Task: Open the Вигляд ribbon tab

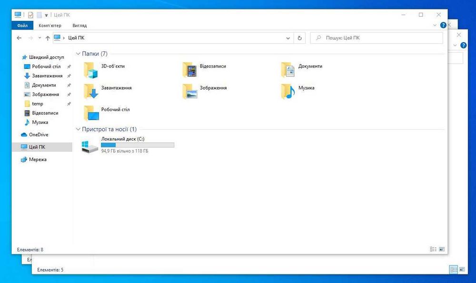Action: (79, 26)
